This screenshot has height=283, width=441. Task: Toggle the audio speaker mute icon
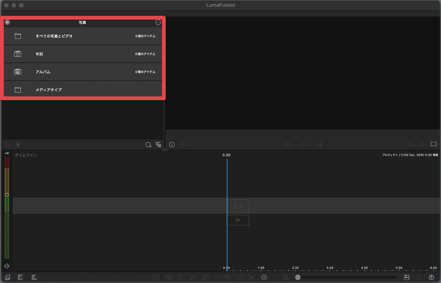coord(7,266)
